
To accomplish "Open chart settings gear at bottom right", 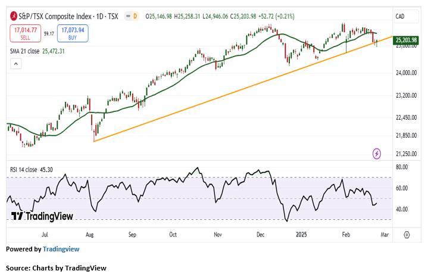I will pyautogui.click(x=407, y=235).
